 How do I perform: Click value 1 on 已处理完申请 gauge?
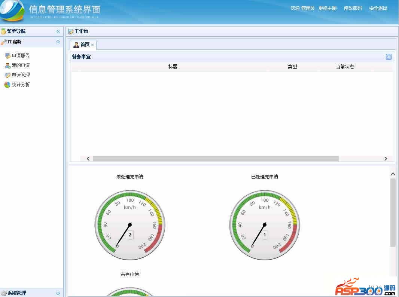(x=265, y=235)
